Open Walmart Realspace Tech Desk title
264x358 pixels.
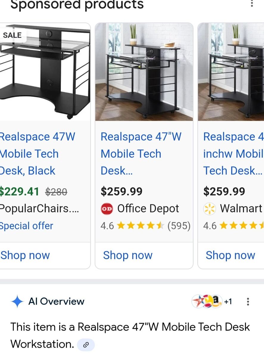234,154
